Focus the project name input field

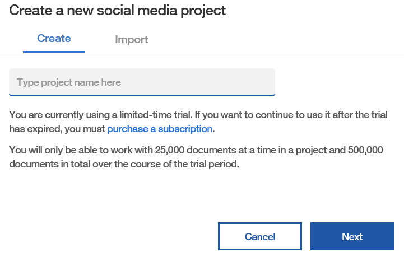(x=142, y=82)
